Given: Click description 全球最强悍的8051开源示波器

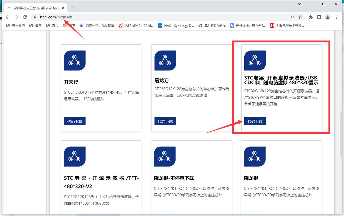Looking at the screenshot, I should (101, 200).
